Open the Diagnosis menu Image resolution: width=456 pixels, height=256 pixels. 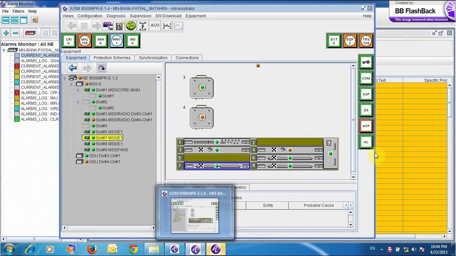116,16
